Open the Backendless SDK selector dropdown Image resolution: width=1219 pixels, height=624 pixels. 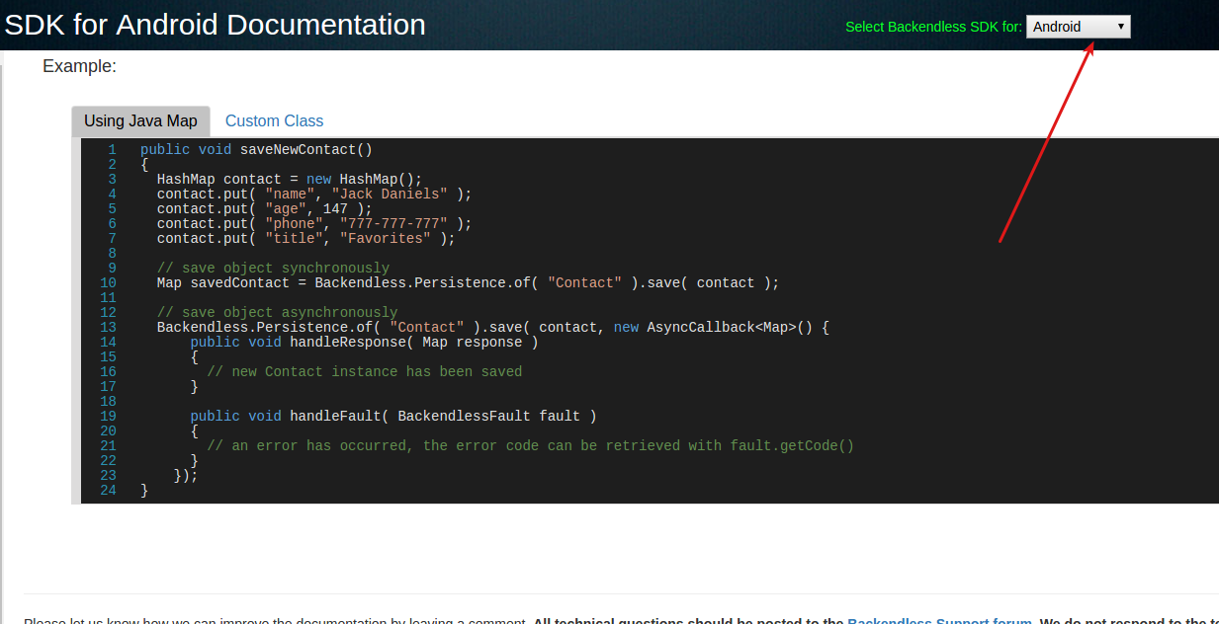click(x=1078, y=27)
